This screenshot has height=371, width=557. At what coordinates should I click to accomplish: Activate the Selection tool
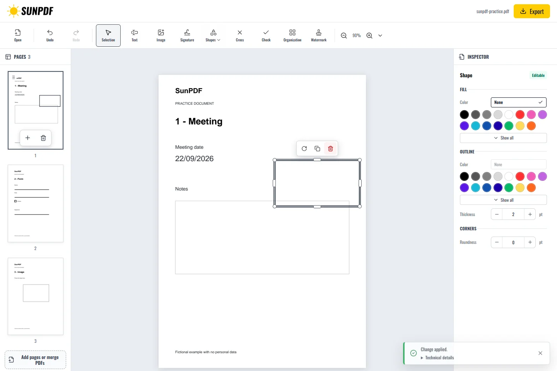point(108,36)
